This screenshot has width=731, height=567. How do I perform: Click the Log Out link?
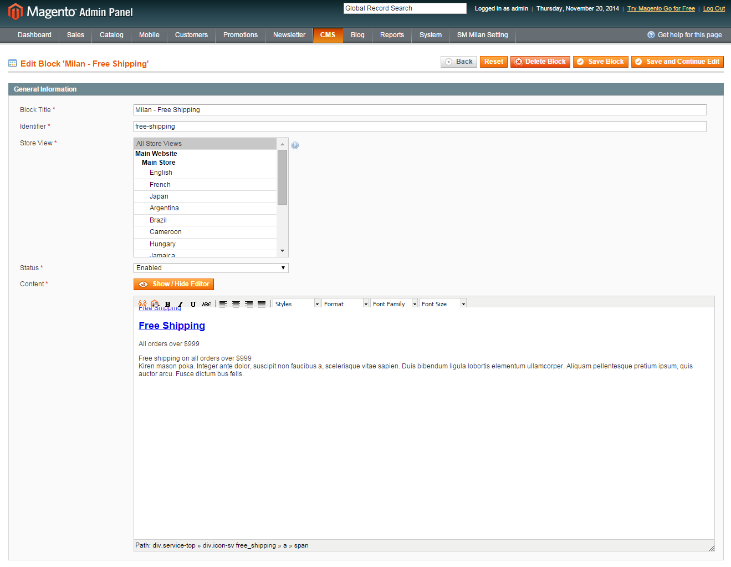coord(714,8)
